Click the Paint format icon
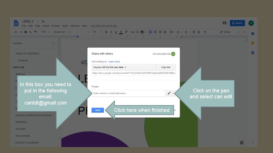Screen dimensions: 273x153 [x=36, y=32]
